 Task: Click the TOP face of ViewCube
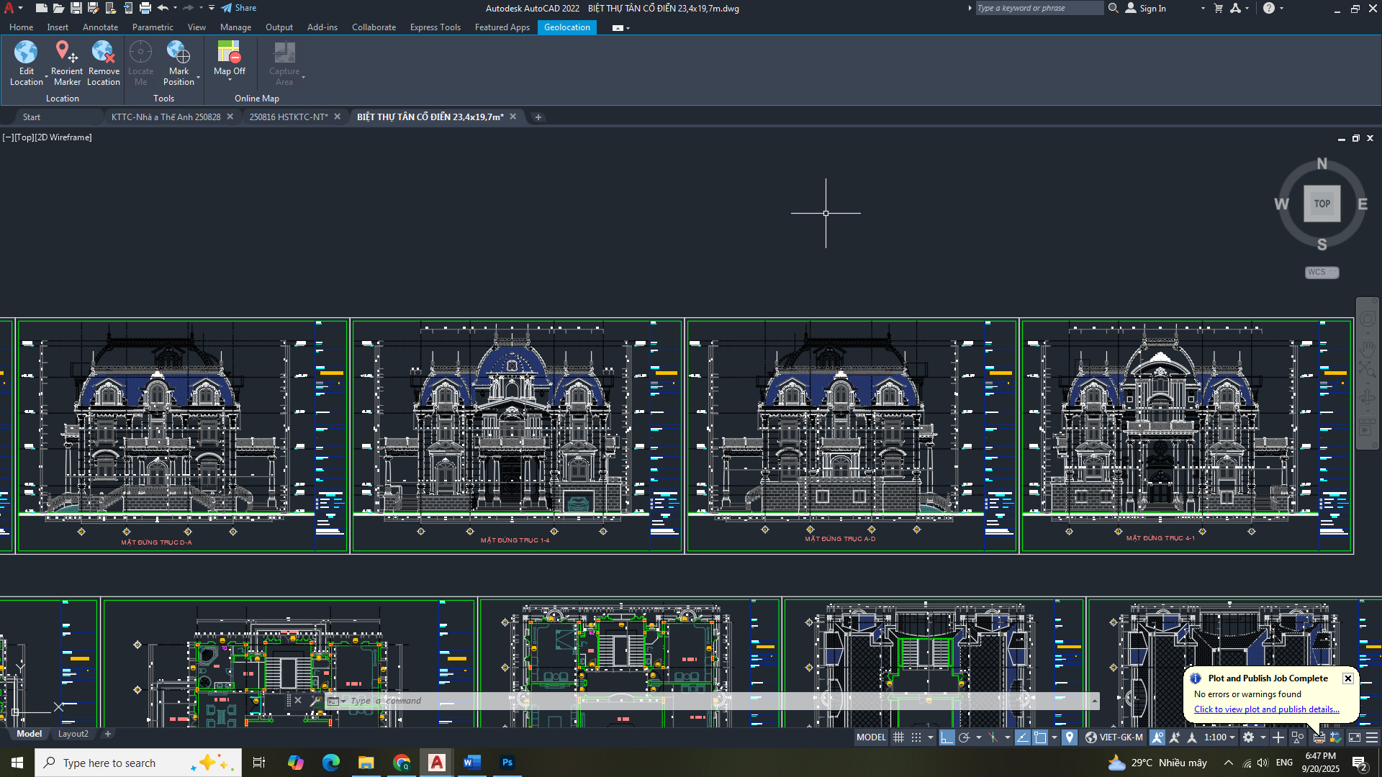click(x=1322, y=204)
